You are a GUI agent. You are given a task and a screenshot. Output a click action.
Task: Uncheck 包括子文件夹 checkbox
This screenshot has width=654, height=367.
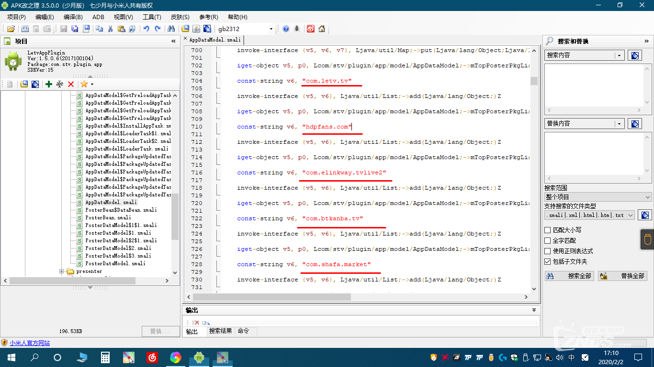click(548, 261)
